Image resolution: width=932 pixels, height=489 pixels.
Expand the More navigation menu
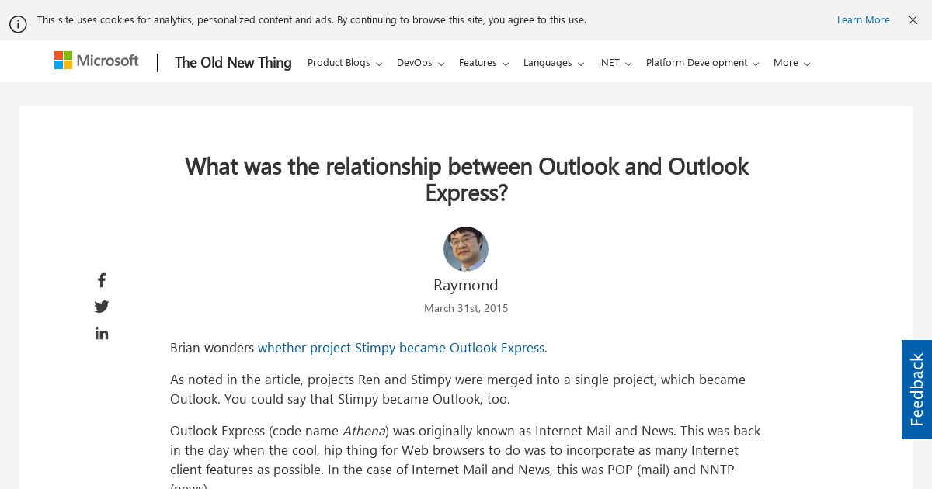pyautogui.click(x=792, y=63)
